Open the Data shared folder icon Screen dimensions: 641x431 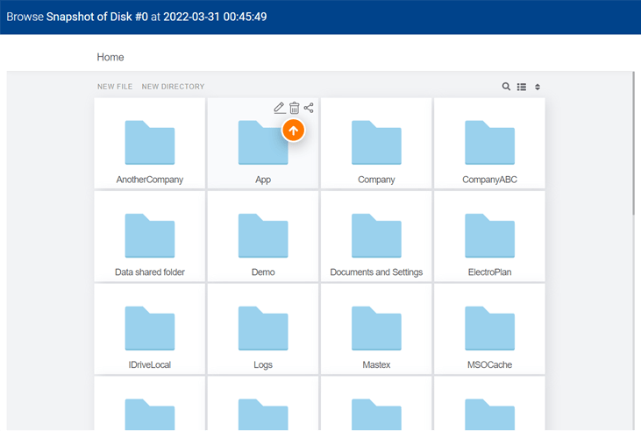[x=150, y=236]
